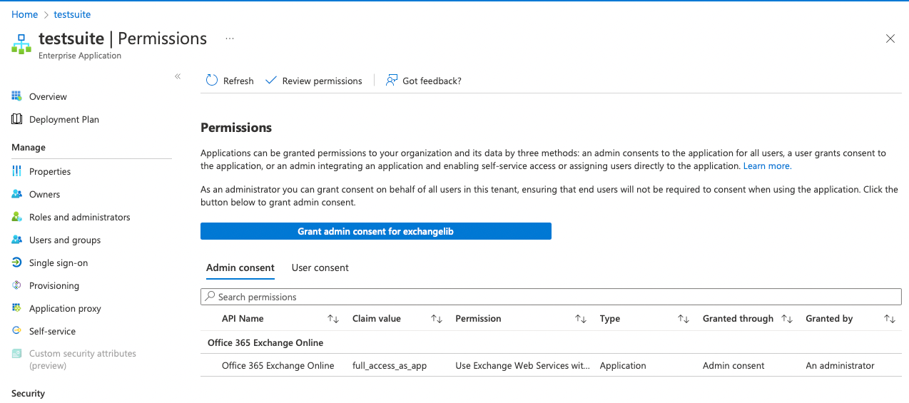Click the Owners people icon
Image resolution: width=909 pixels, height=403 pixels.
click(16, 194)
